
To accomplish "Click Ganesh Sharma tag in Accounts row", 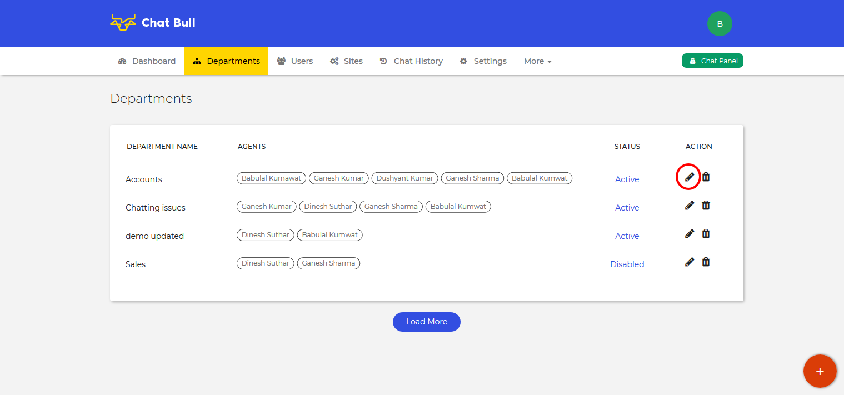I will click(472, 178).
